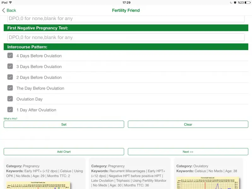Tap the battery indicator icon
The height and width of the screenshot is (189, 252).
[x=248, y=3]
